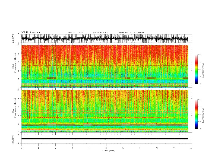Viewport: 215px width, 166px height.
Task: Click the time axis tick label "8"
Action: coord(157,148)
